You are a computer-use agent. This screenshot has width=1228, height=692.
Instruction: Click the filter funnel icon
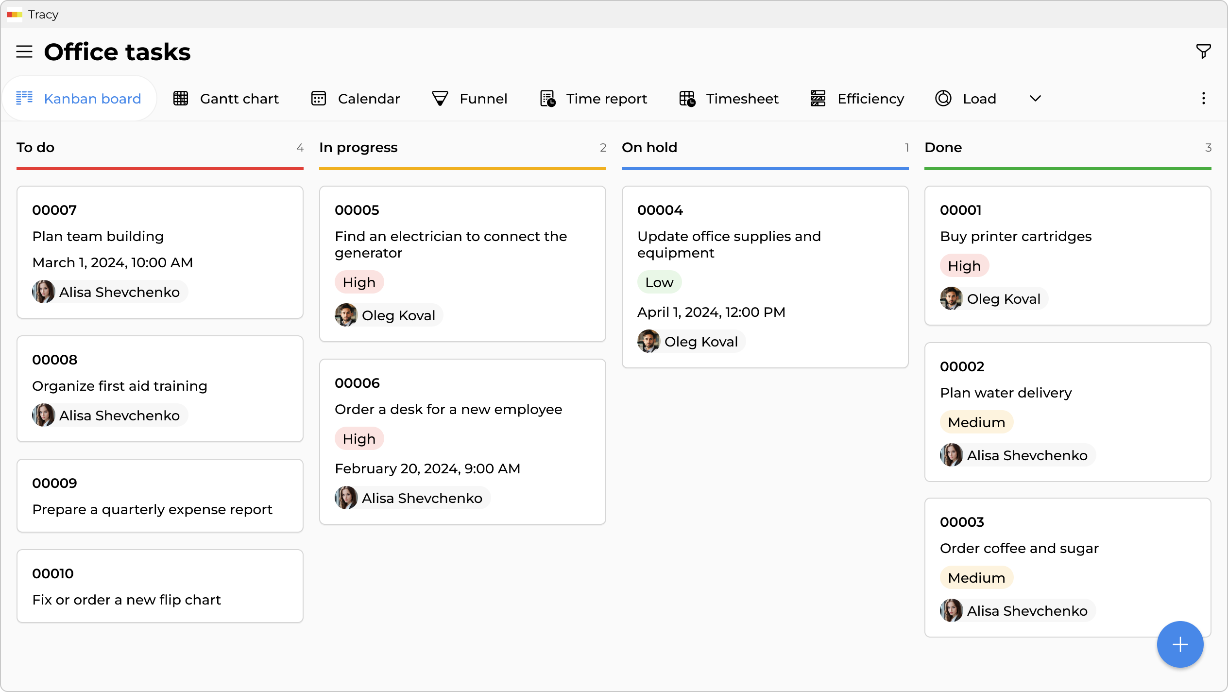1203,51
